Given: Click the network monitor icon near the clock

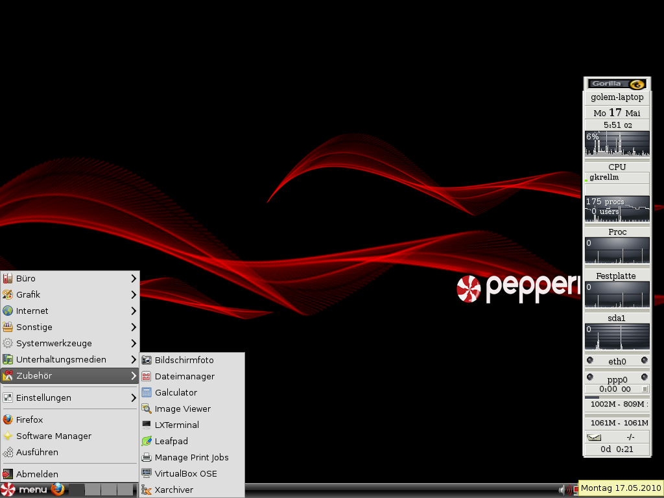Looking at the screenshot, I should click(577, 490).
